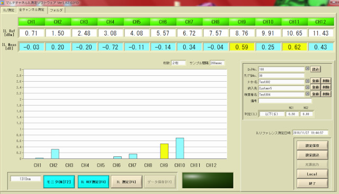Click the green CH7 channel header
This screenshot has height=194, width=339.
pos(189,22)
